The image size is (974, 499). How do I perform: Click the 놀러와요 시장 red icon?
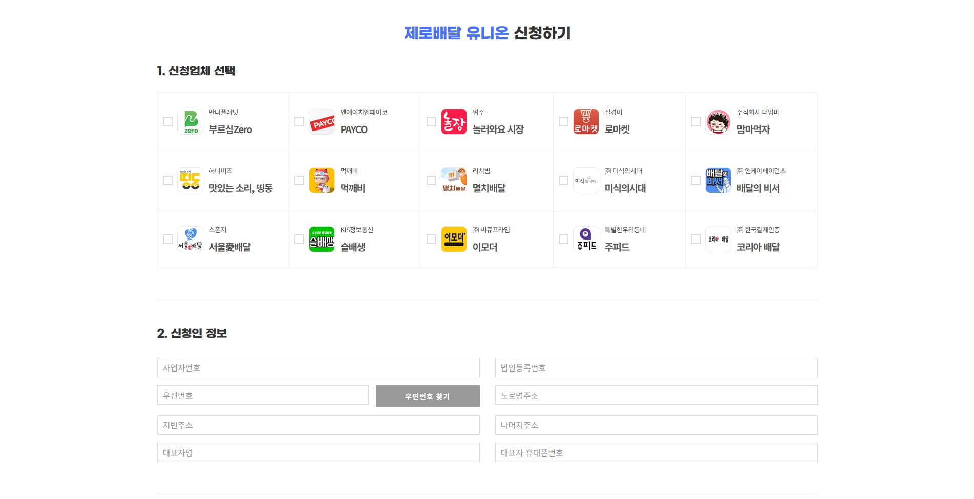[x=454, y=122]
